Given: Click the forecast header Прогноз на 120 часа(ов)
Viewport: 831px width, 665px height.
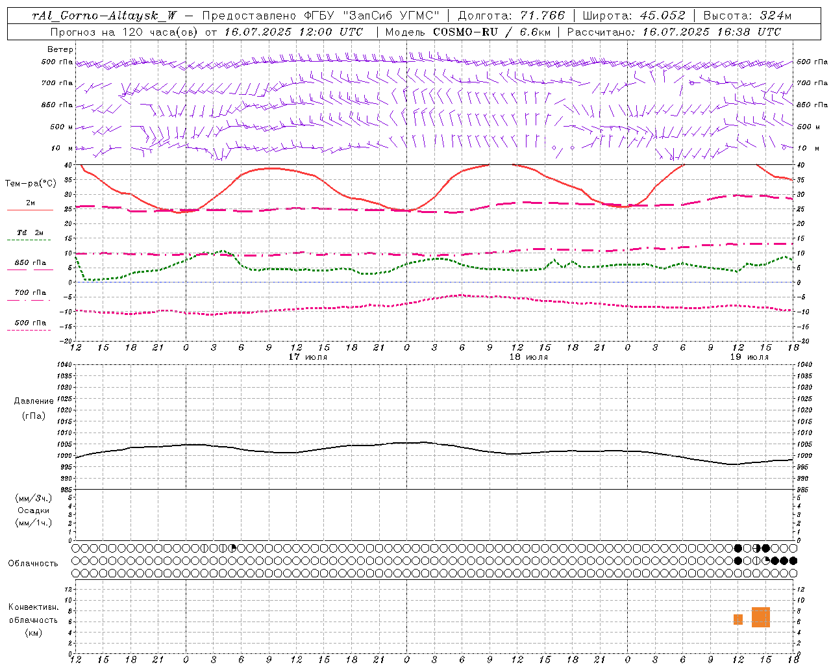Looking at the screenshot, I should tap(125, 32).
